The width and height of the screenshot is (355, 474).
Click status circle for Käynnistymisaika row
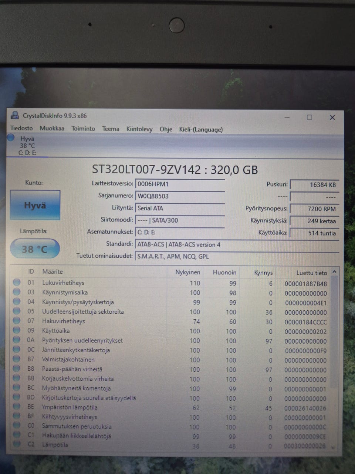point(17,292)
